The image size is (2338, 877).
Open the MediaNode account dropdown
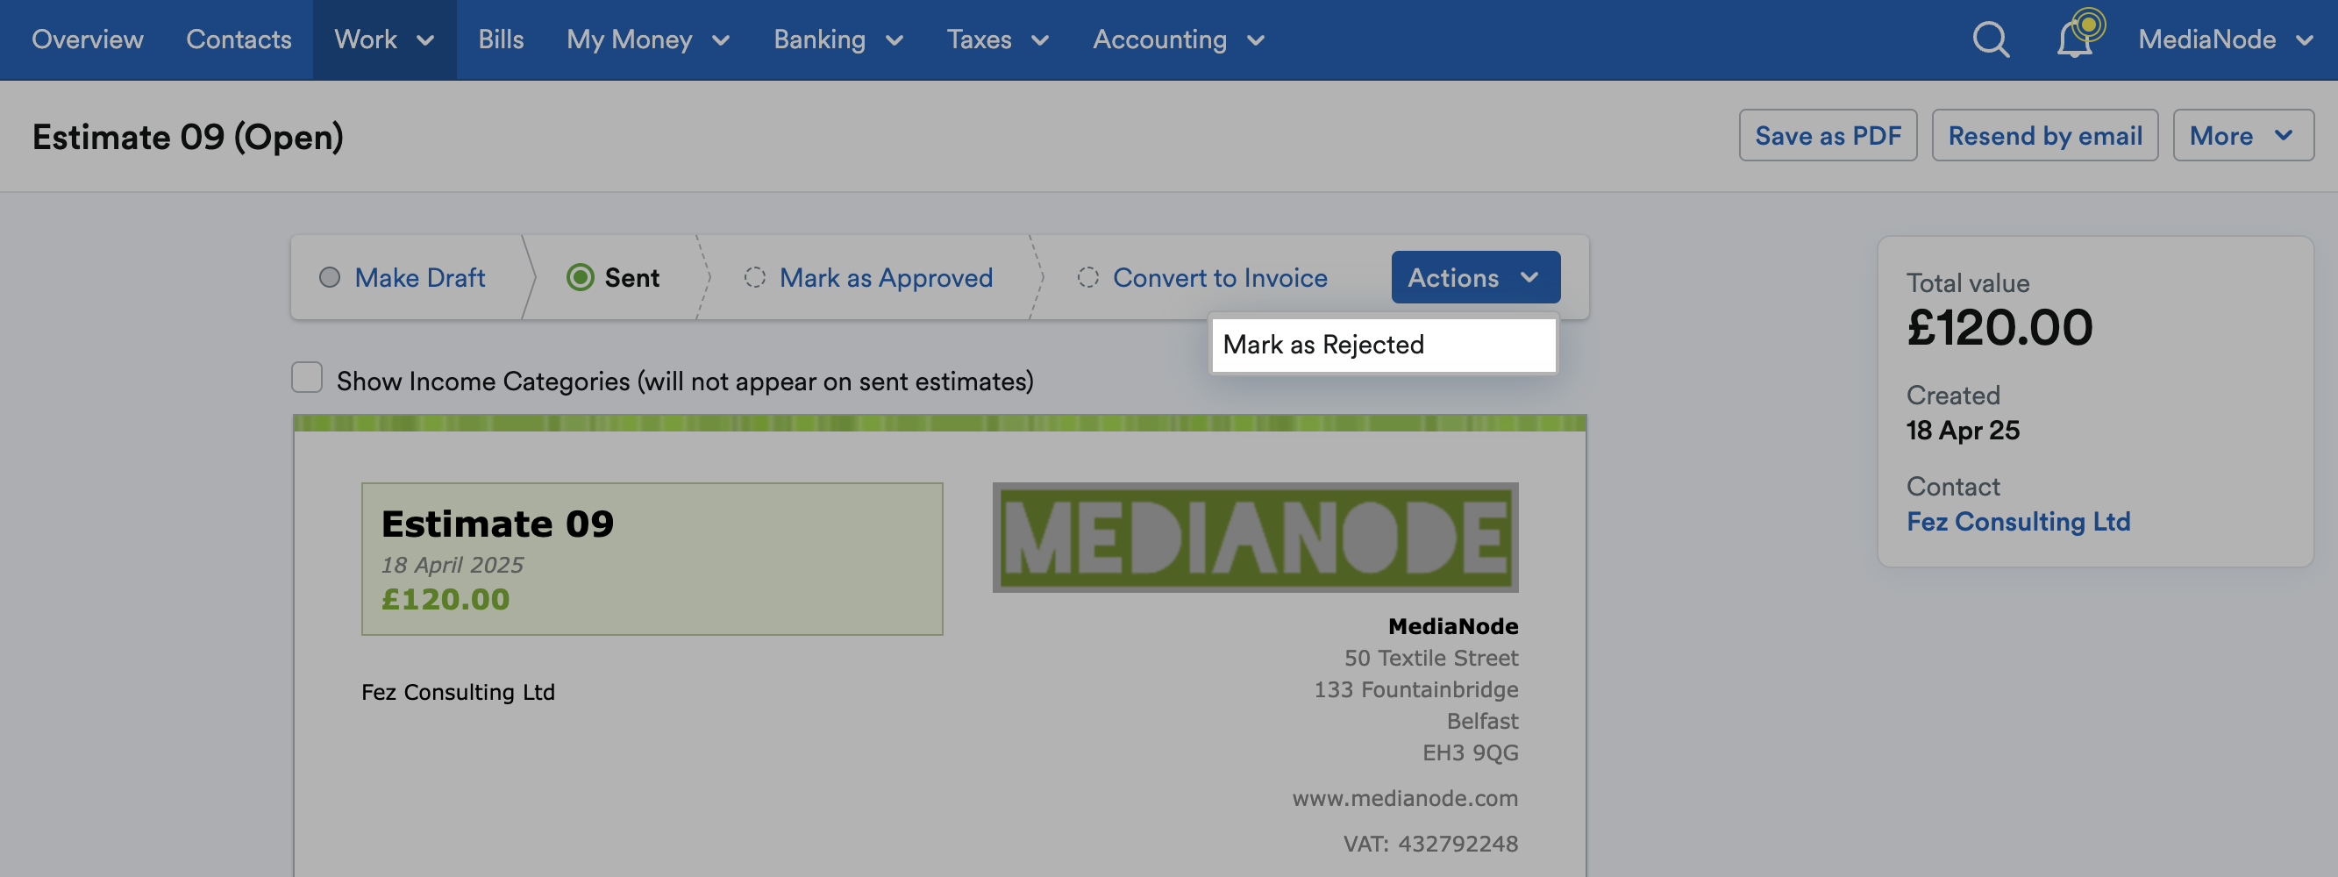2226,40
